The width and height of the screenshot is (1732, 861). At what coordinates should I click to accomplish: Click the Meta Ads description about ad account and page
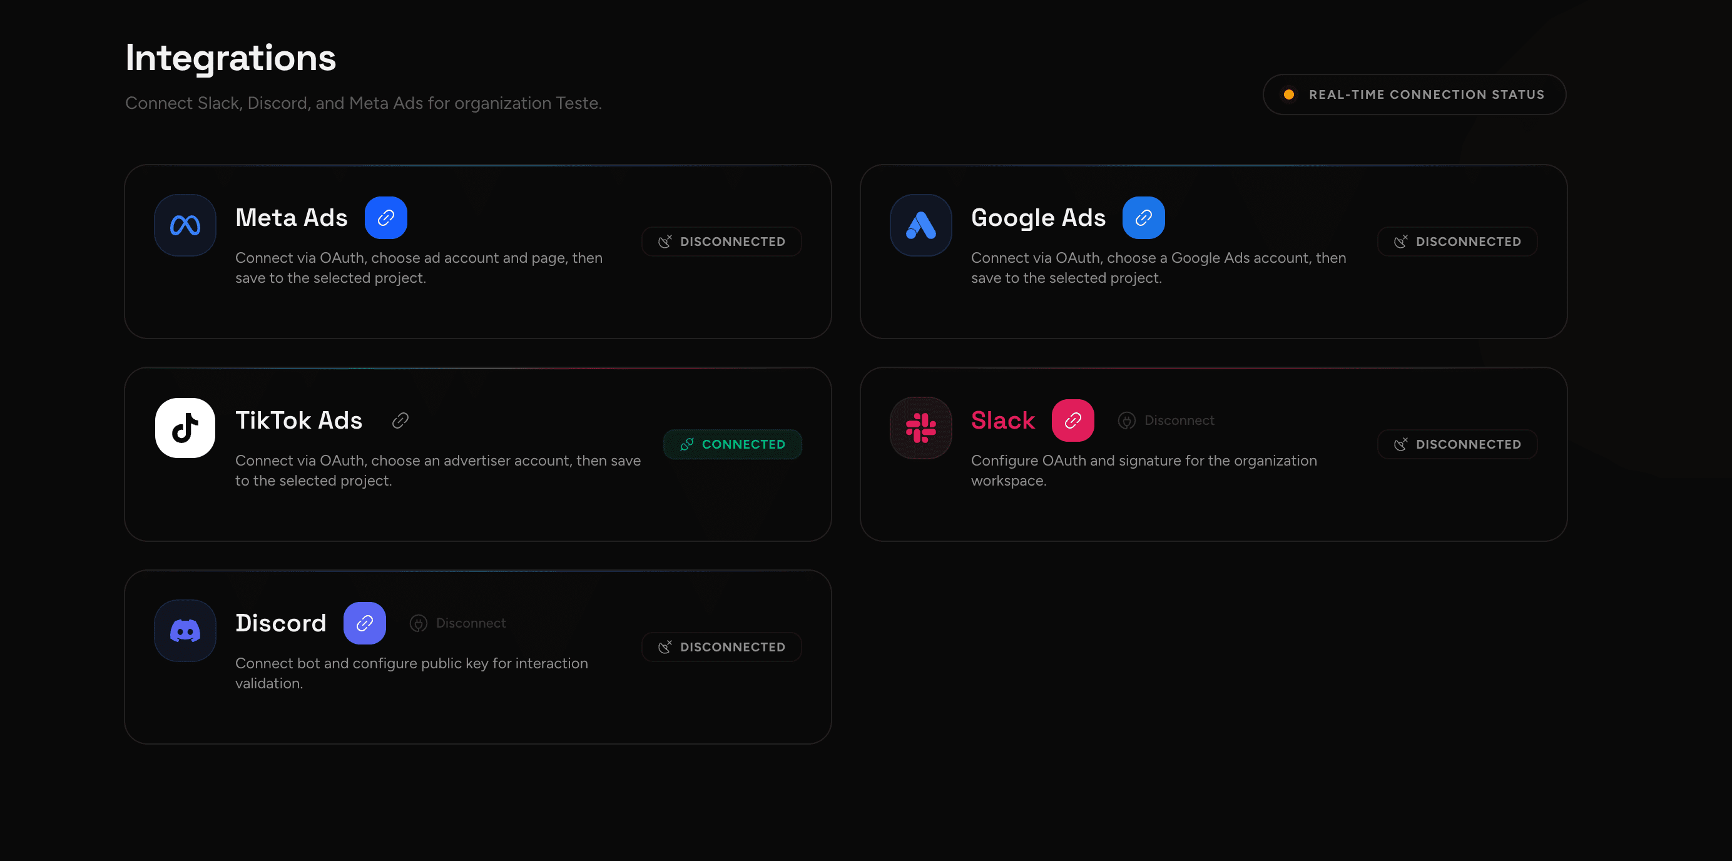[419, 268]
